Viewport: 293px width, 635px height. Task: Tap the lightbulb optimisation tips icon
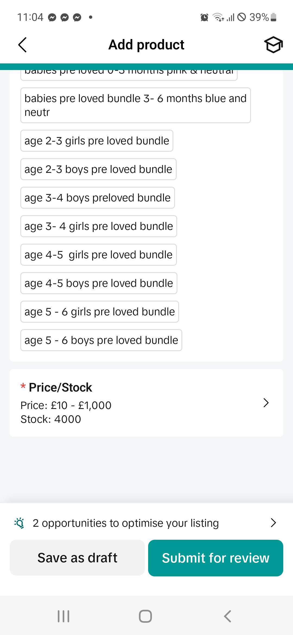point(19,523)
